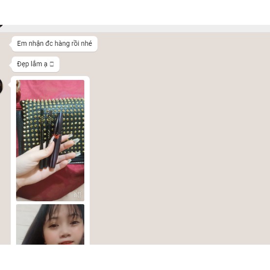Select the message 'Đẹp lắm ạ'
This screenshot has height=270, width=270.
tap(35, 64)
